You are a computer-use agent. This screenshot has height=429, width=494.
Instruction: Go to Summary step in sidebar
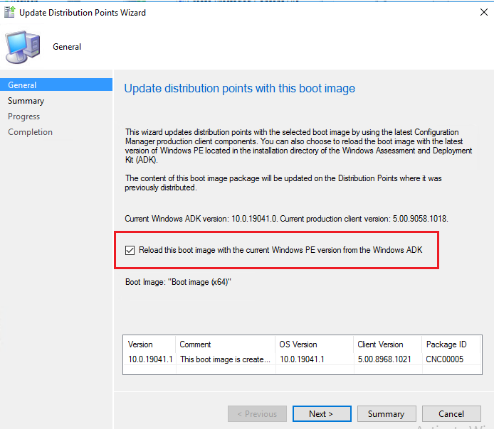pos(26,101)
